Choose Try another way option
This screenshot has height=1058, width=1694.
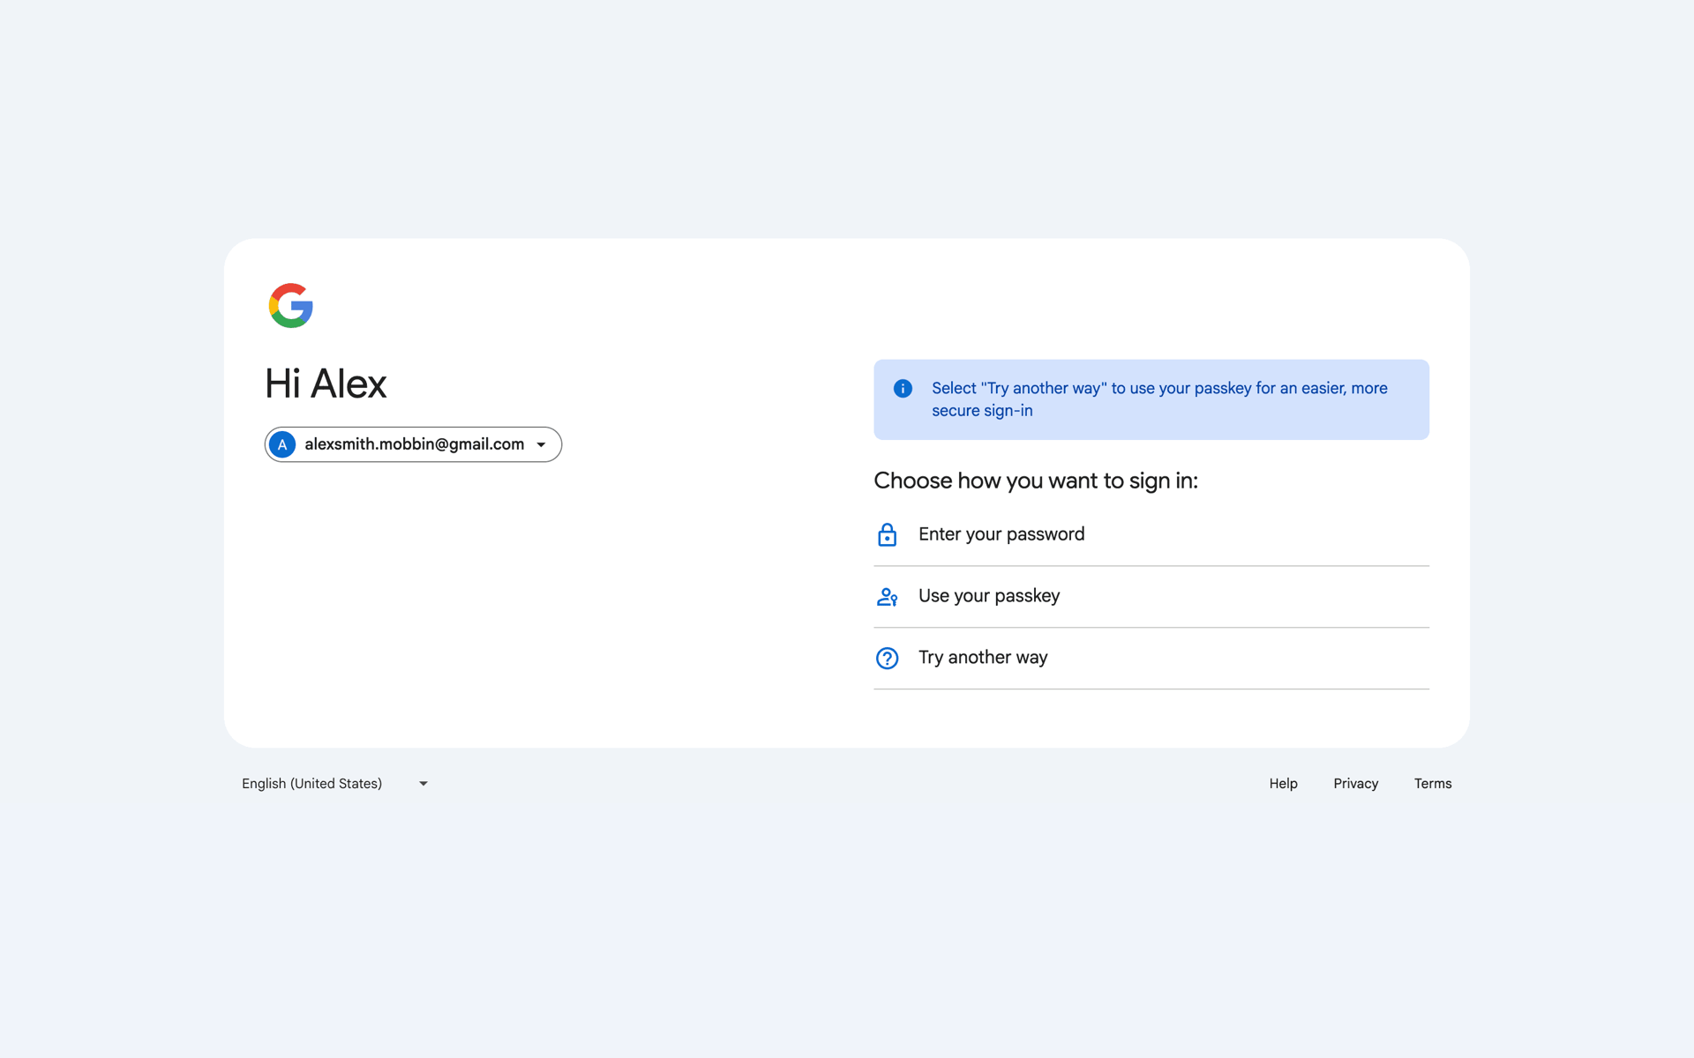point(1151,659)
